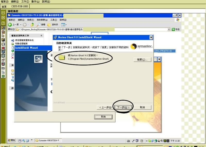Collapse 檔案及資料夾工作 panel chevron
Viewport: 206px width, 147px height.
41,36
